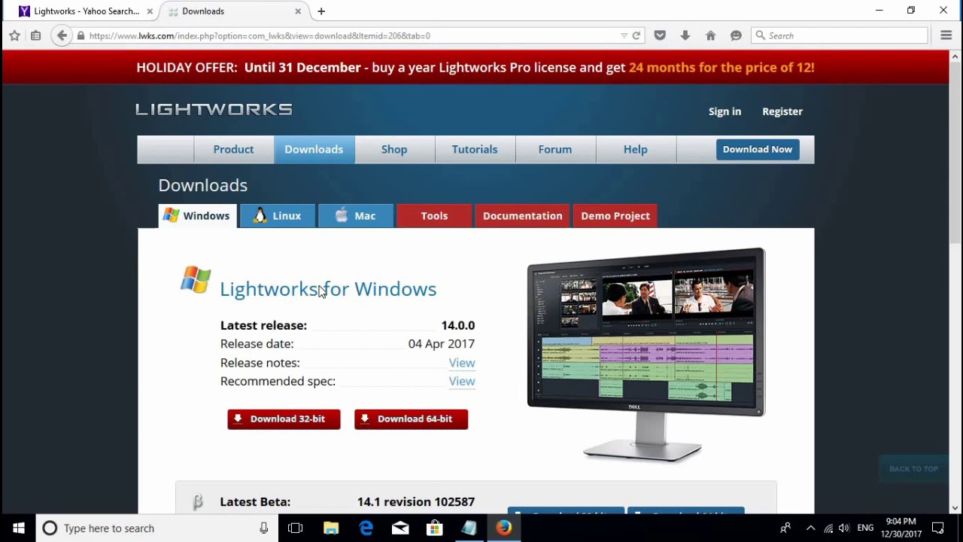
Task: Reload the page with the refresh icon
Action: click(636, 35)
